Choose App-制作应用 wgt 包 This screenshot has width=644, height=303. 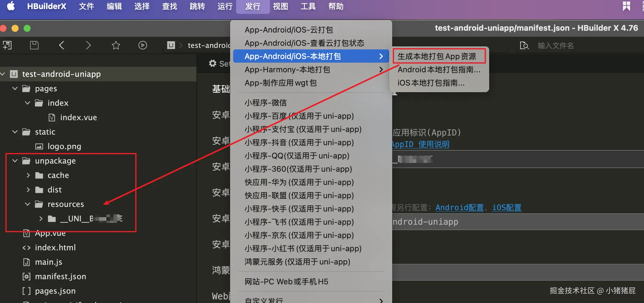click(x=311, y=83)
